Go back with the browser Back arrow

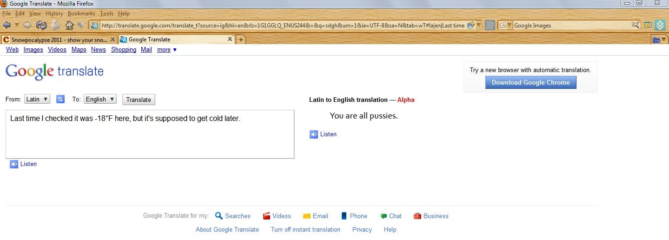point(7,25)
